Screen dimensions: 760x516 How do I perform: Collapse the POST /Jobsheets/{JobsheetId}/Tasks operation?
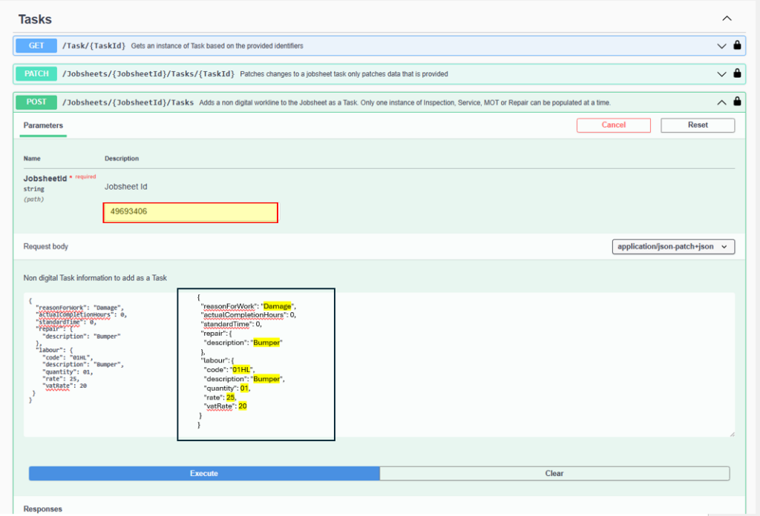pos(721,102)
